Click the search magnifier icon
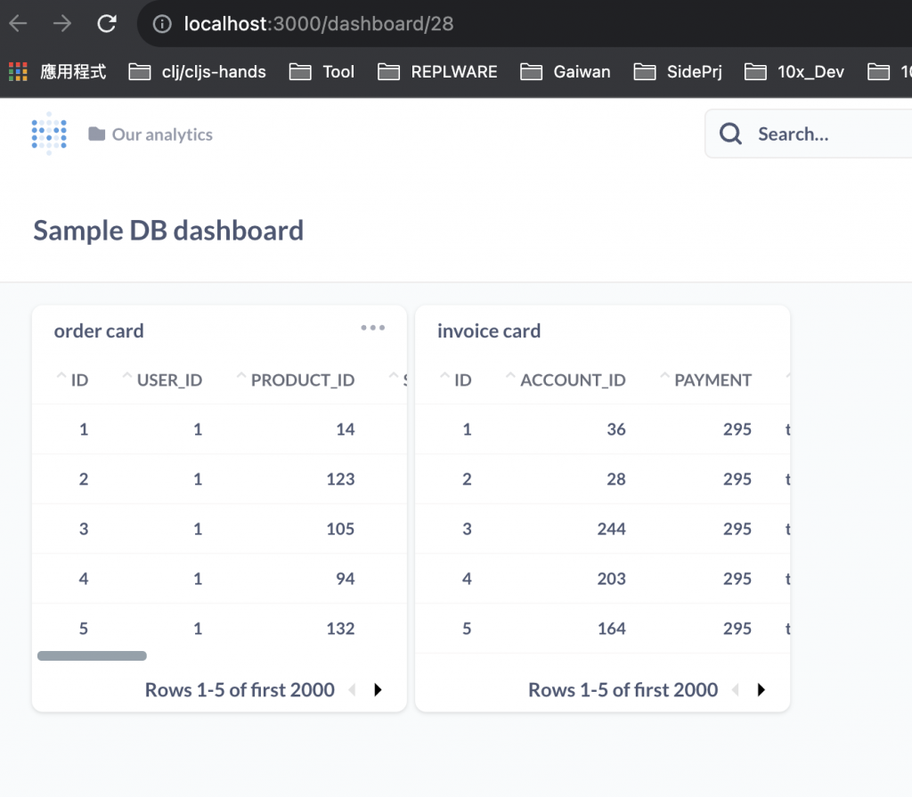Viewport: 912px width, 797px height. point(730,134)
